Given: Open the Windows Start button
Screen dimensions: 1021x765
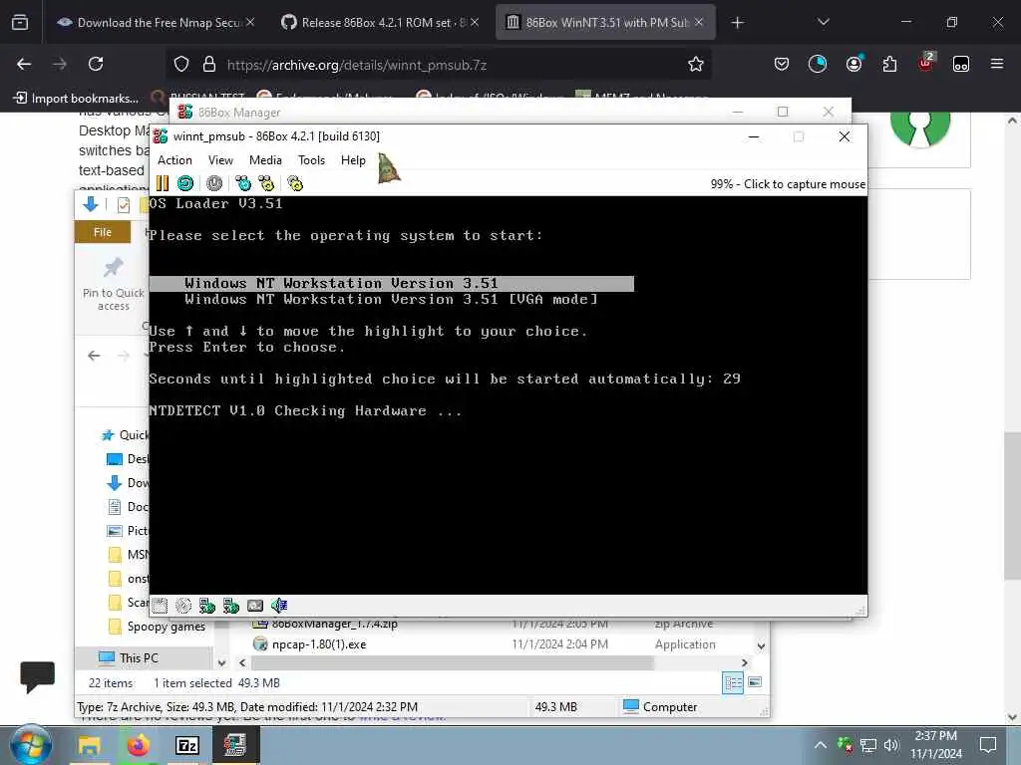Looking at the screenshot, I should [31, 745].
